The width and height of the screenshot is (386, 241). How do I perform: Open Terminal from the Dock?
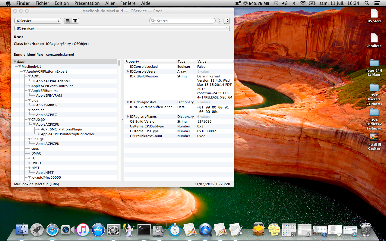point(144,230)
